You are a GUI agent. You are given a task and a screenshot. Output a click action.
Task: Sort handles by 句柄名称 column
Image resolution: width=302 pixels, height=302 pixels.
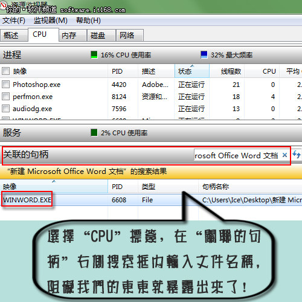pyautogui.click(x=250, y=187)
